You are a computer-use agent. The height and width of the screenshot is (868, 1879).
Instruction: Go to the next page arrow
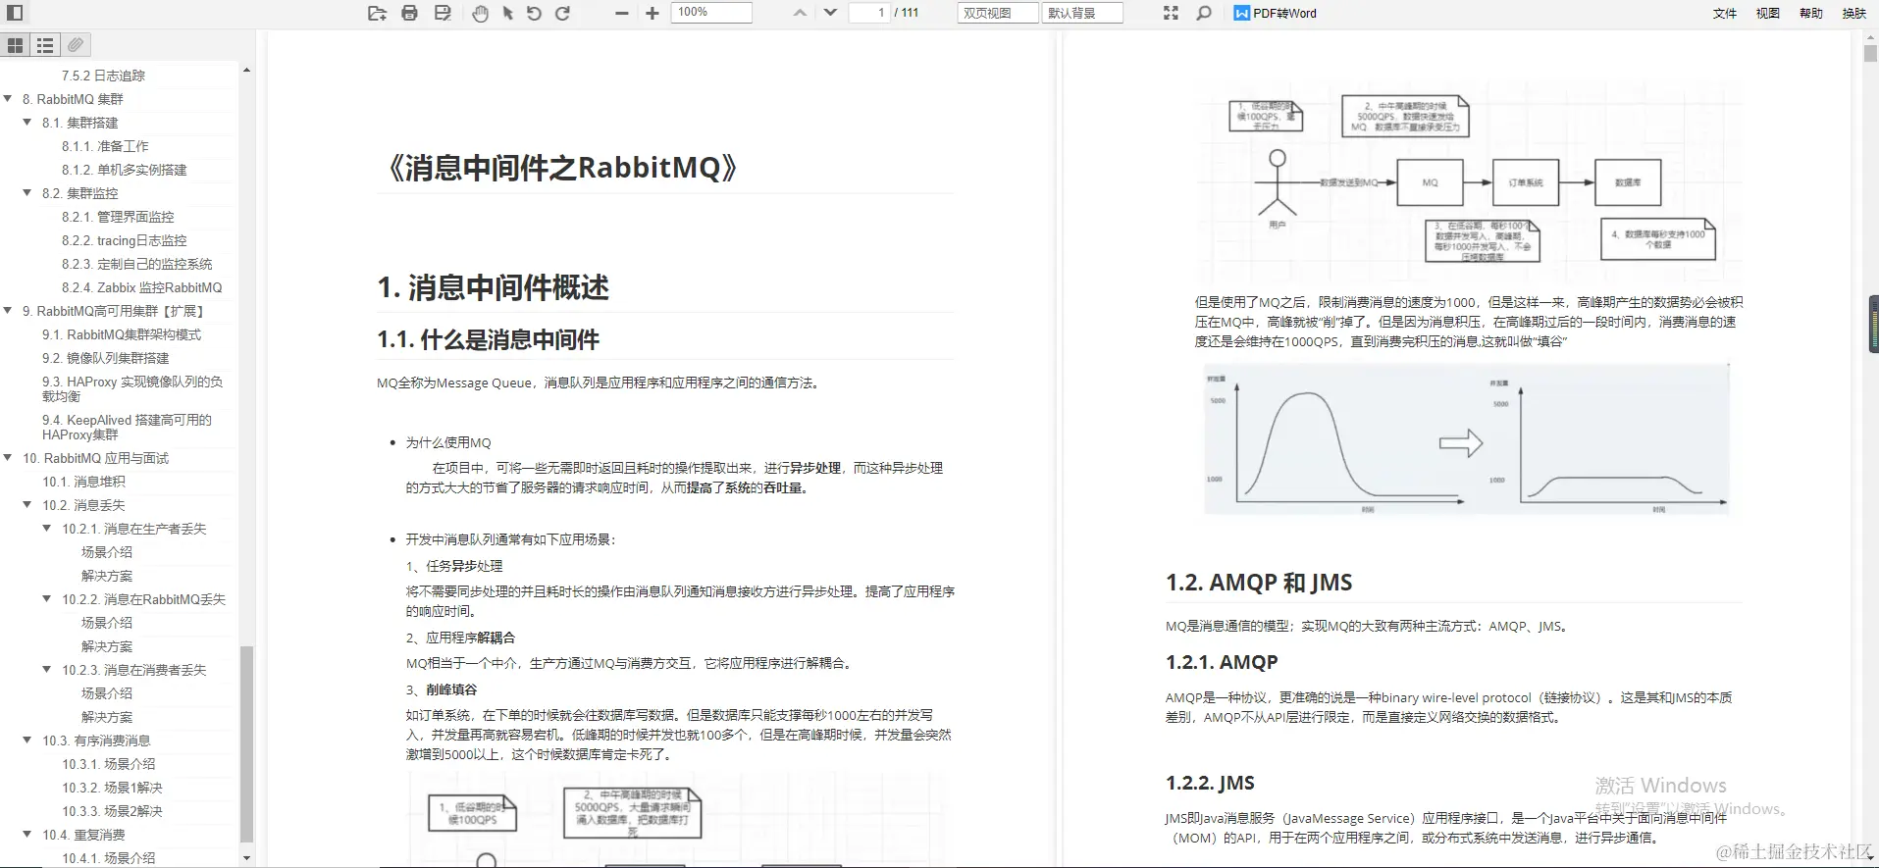830,13
